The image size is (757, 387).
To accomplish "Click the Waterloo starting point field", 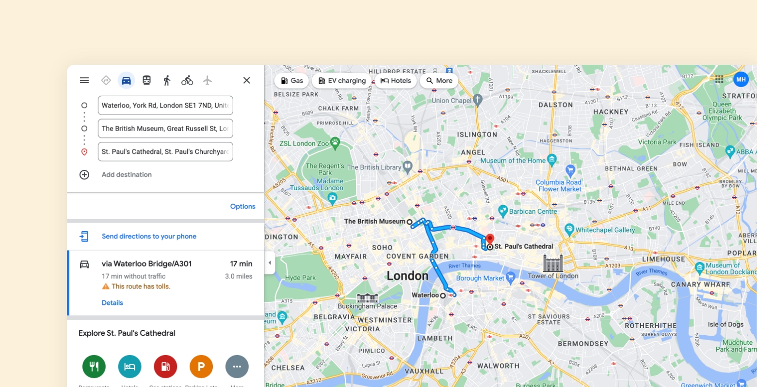I will pyautogui.click(x=165, y=105).
